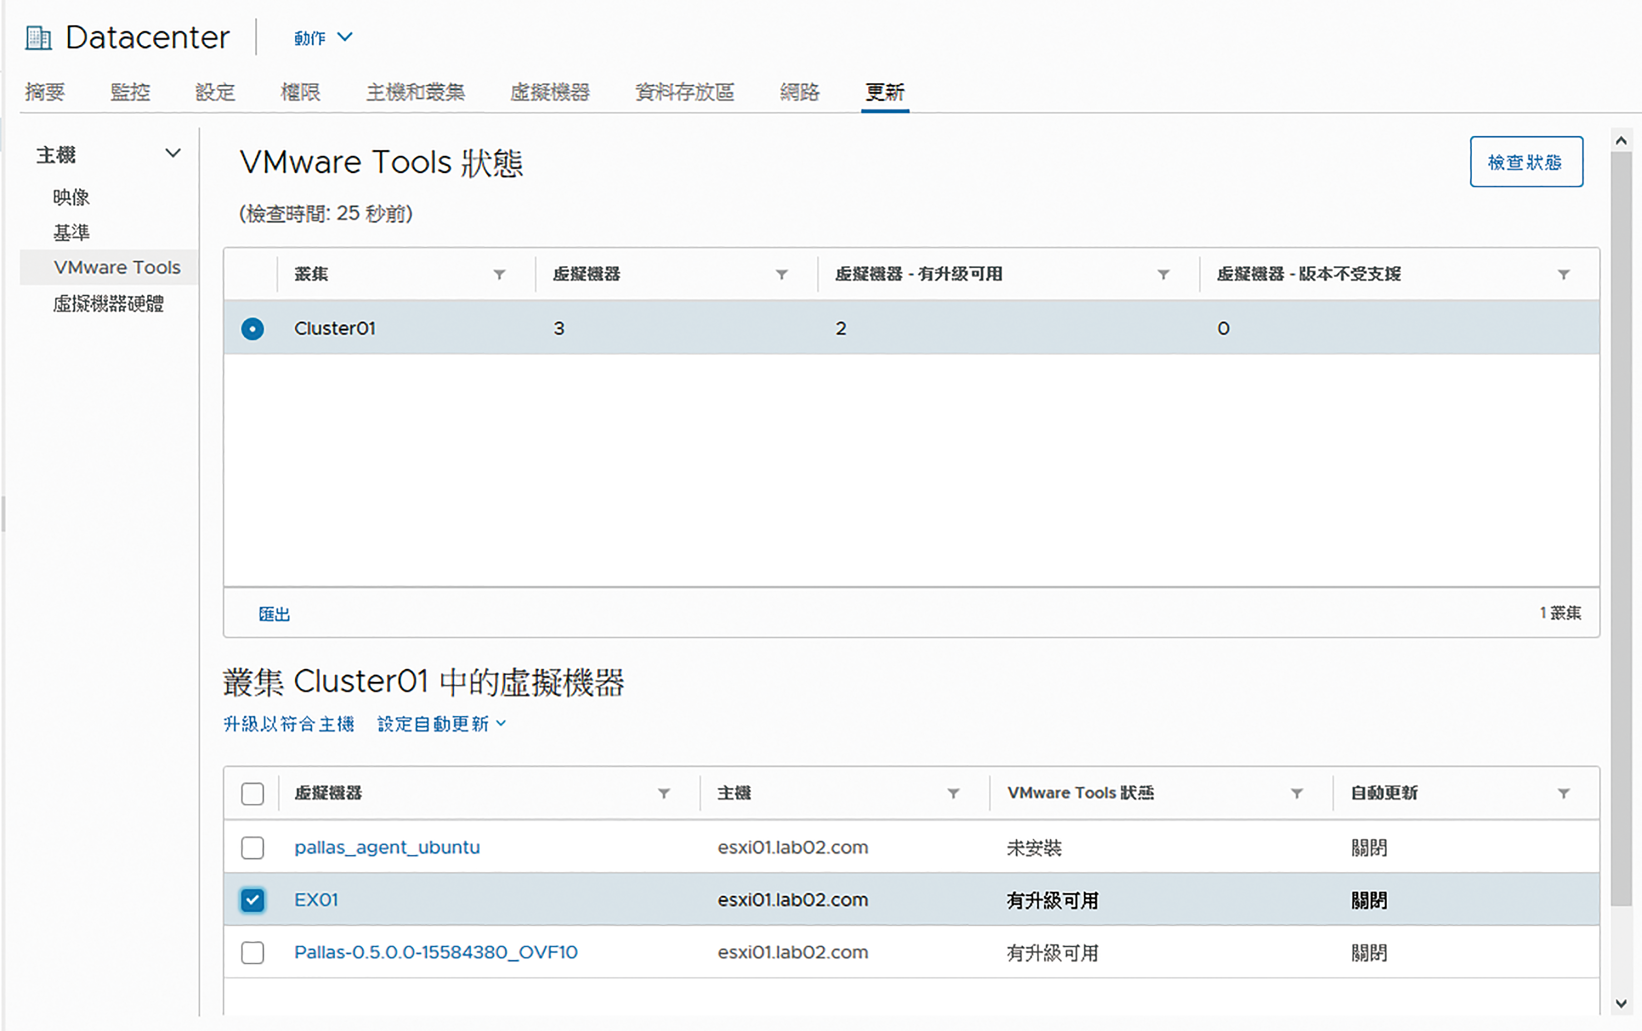Filter the 虛擬機器 - 有升級可用 column
This screenshot has width=1642, height=1031.
pyautogui.click(x=1164, y=274)
